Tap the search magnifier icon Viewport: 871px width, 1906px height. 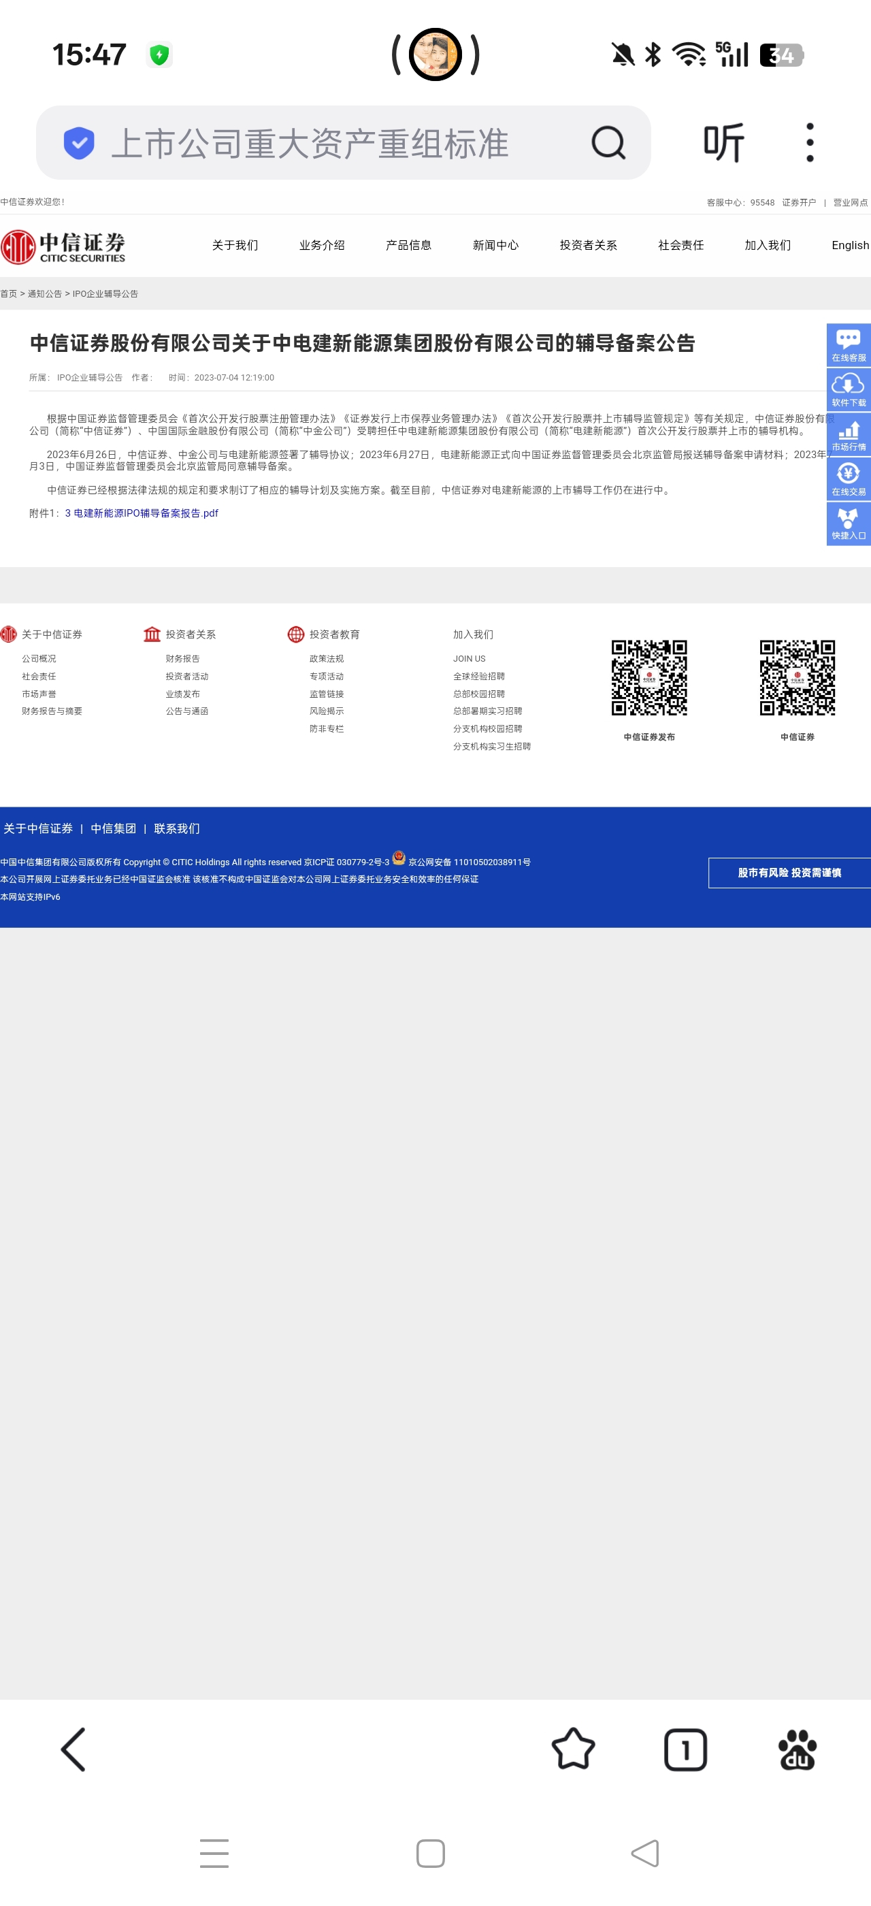pos(608,143)
